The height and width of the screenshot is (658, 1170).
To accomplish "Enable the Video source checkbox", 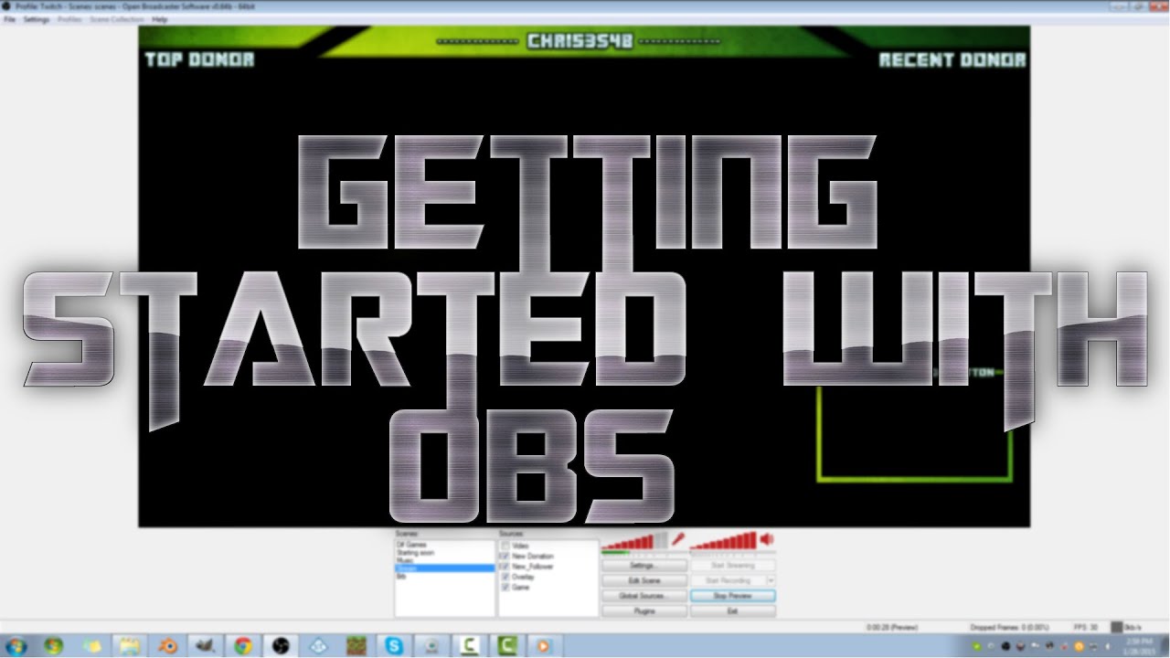I will tap(505, 546).
